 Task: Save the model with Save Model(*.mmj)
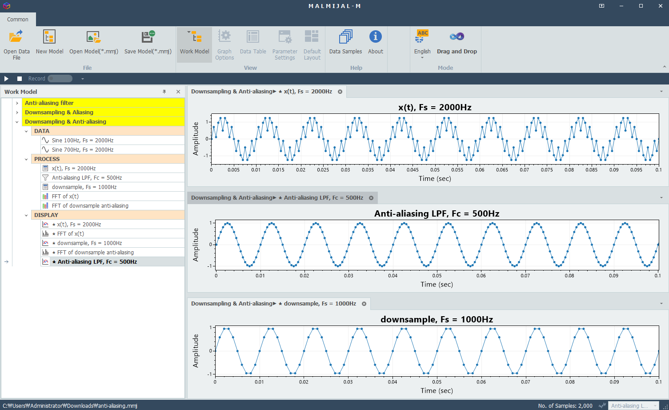pos(148,43)
